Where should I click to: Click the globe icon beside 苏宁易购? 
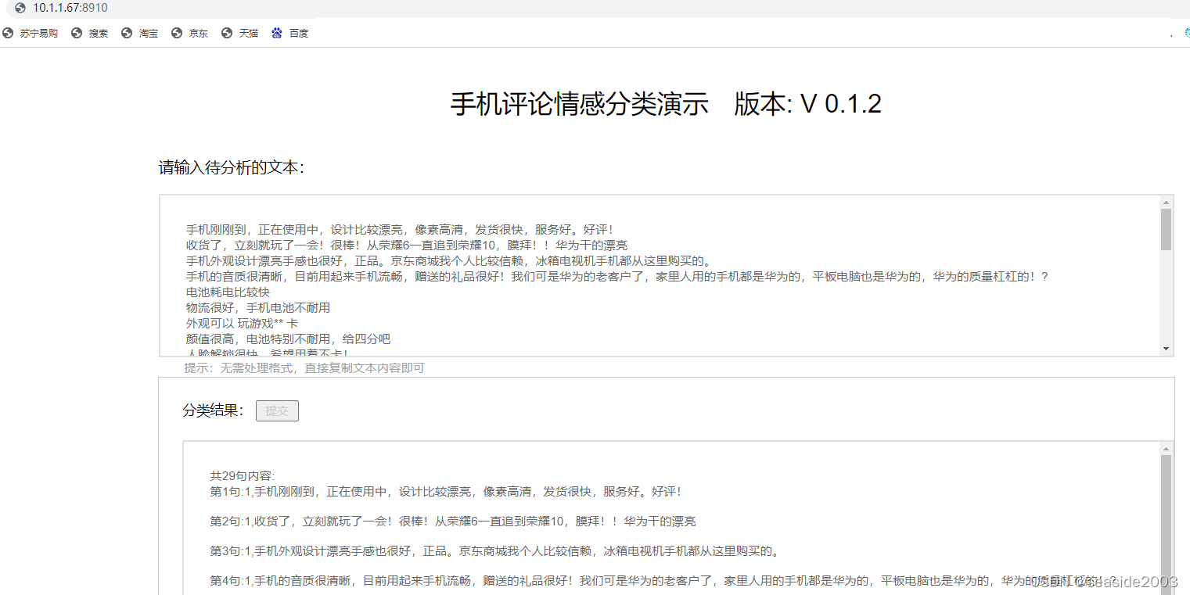[8, 34]
